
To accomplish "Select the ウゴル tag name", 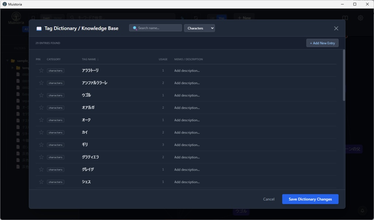I will point(86,95).
